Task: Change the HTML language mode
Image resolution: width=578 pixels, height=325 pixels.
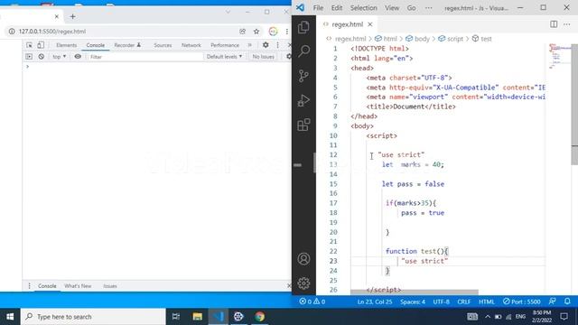Action: tap(487, 302)
